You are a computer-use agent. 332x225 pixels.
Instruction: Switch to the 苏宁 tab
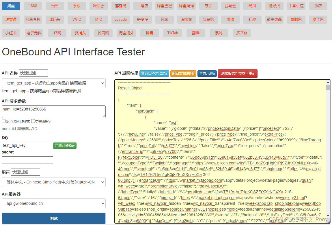(x=208, y=6)
